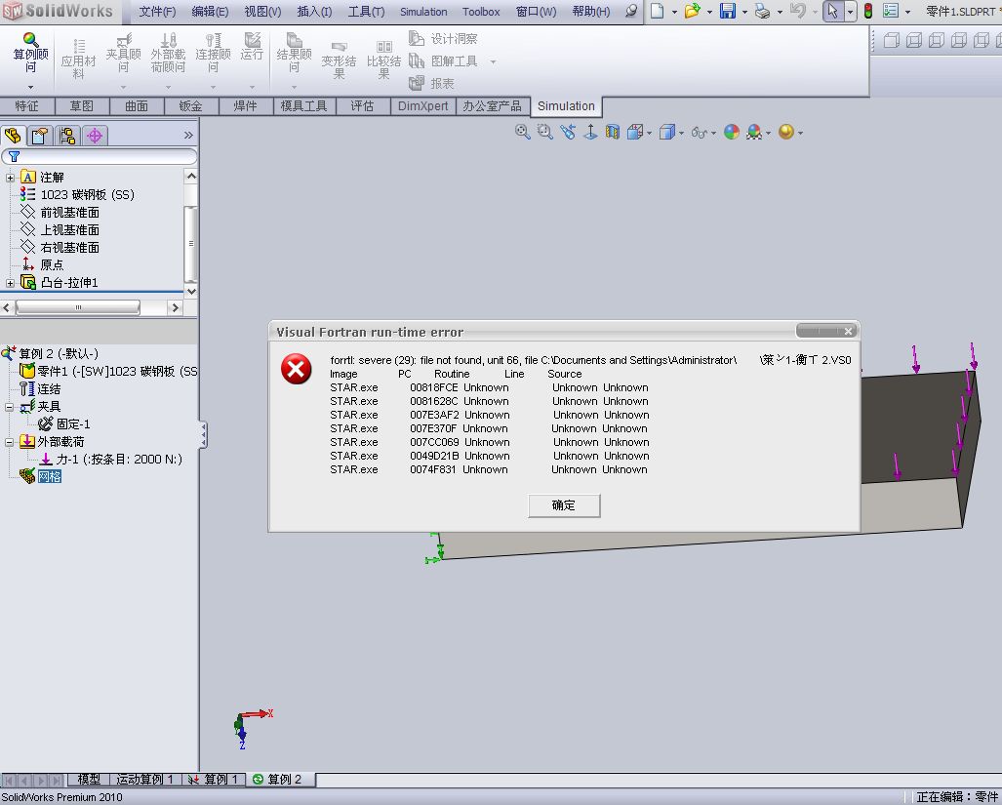This screenshot has width=1002, height=805.
Task: Switch to the 算例 1 study tab
Action: pyautogui.click(x=215, y=780)
